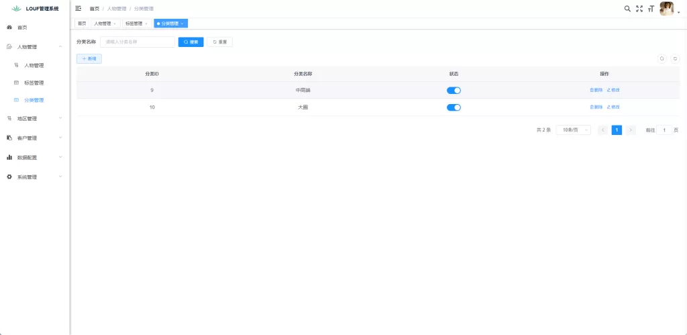The image size is (687, 335).
Task: Toggle status switch for 中高端 row
Action: pyautogui.click(x=454, y=90)
